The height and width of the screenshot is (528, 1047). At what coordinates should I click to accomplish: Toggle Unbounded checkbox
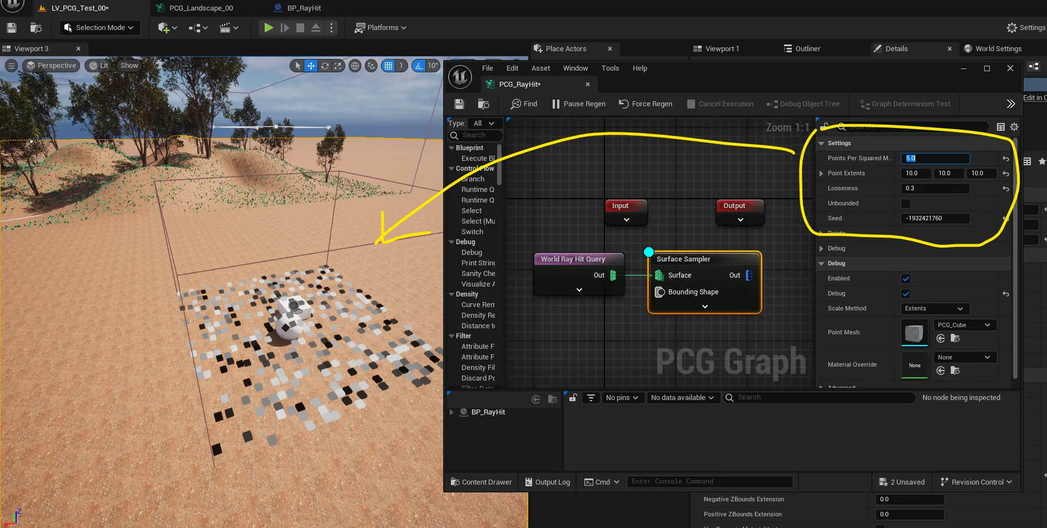(x=906, y=204)
